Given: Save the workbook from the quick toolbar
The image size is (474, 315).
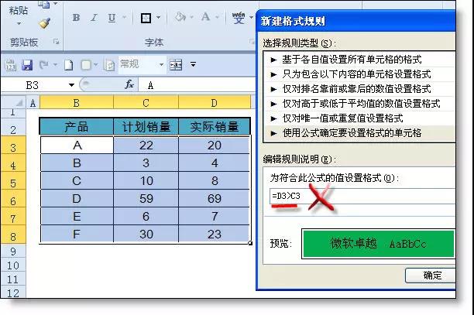Looking at the screenshot, I should pos(27,65).
